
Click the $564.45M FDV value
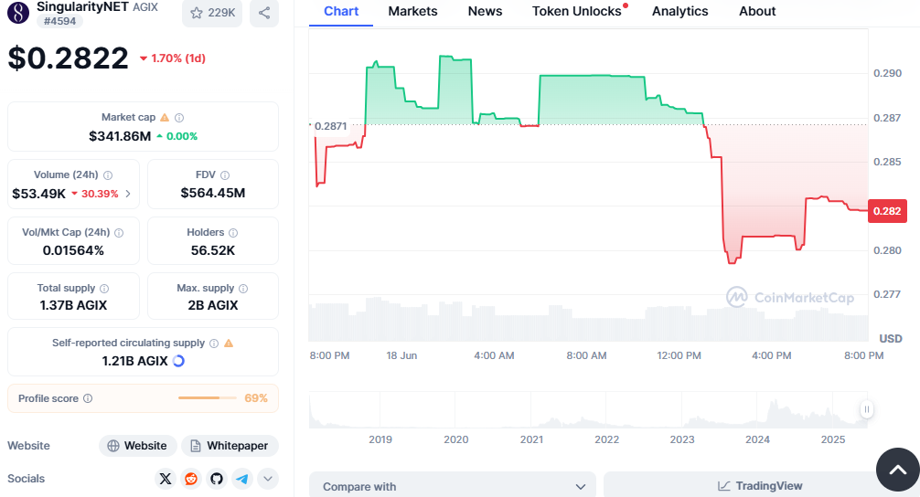[213, 193]
